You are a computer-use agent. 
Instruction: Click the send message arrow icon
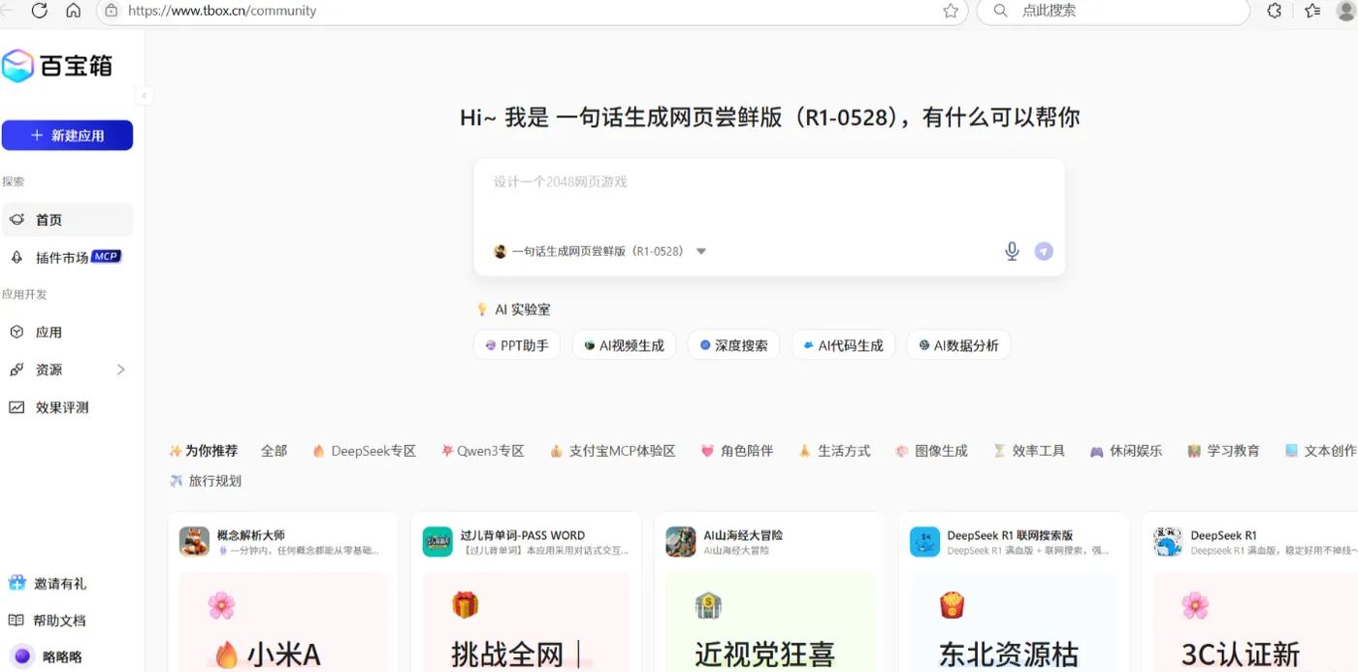click(1044, 251)
